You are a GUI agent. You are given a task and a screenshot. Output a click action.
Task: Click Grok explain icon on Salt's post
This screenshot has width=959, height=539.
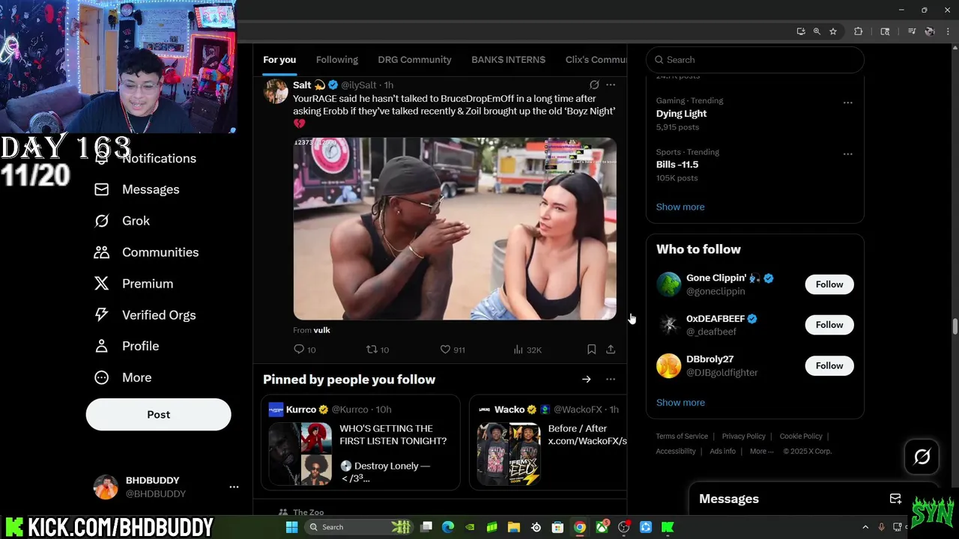pos(594,85)
